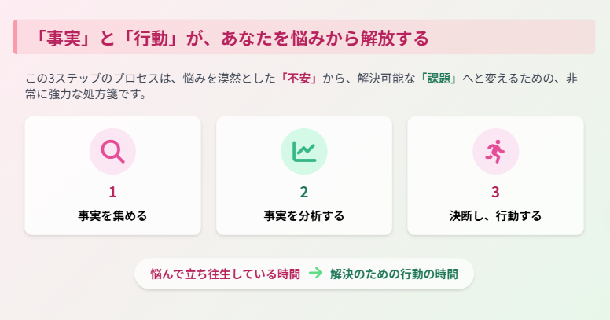This screenshot has width=610, height=320.
Task: Click the paragraph starting この3ステップのプロセス
Action: tap(301, 86)
